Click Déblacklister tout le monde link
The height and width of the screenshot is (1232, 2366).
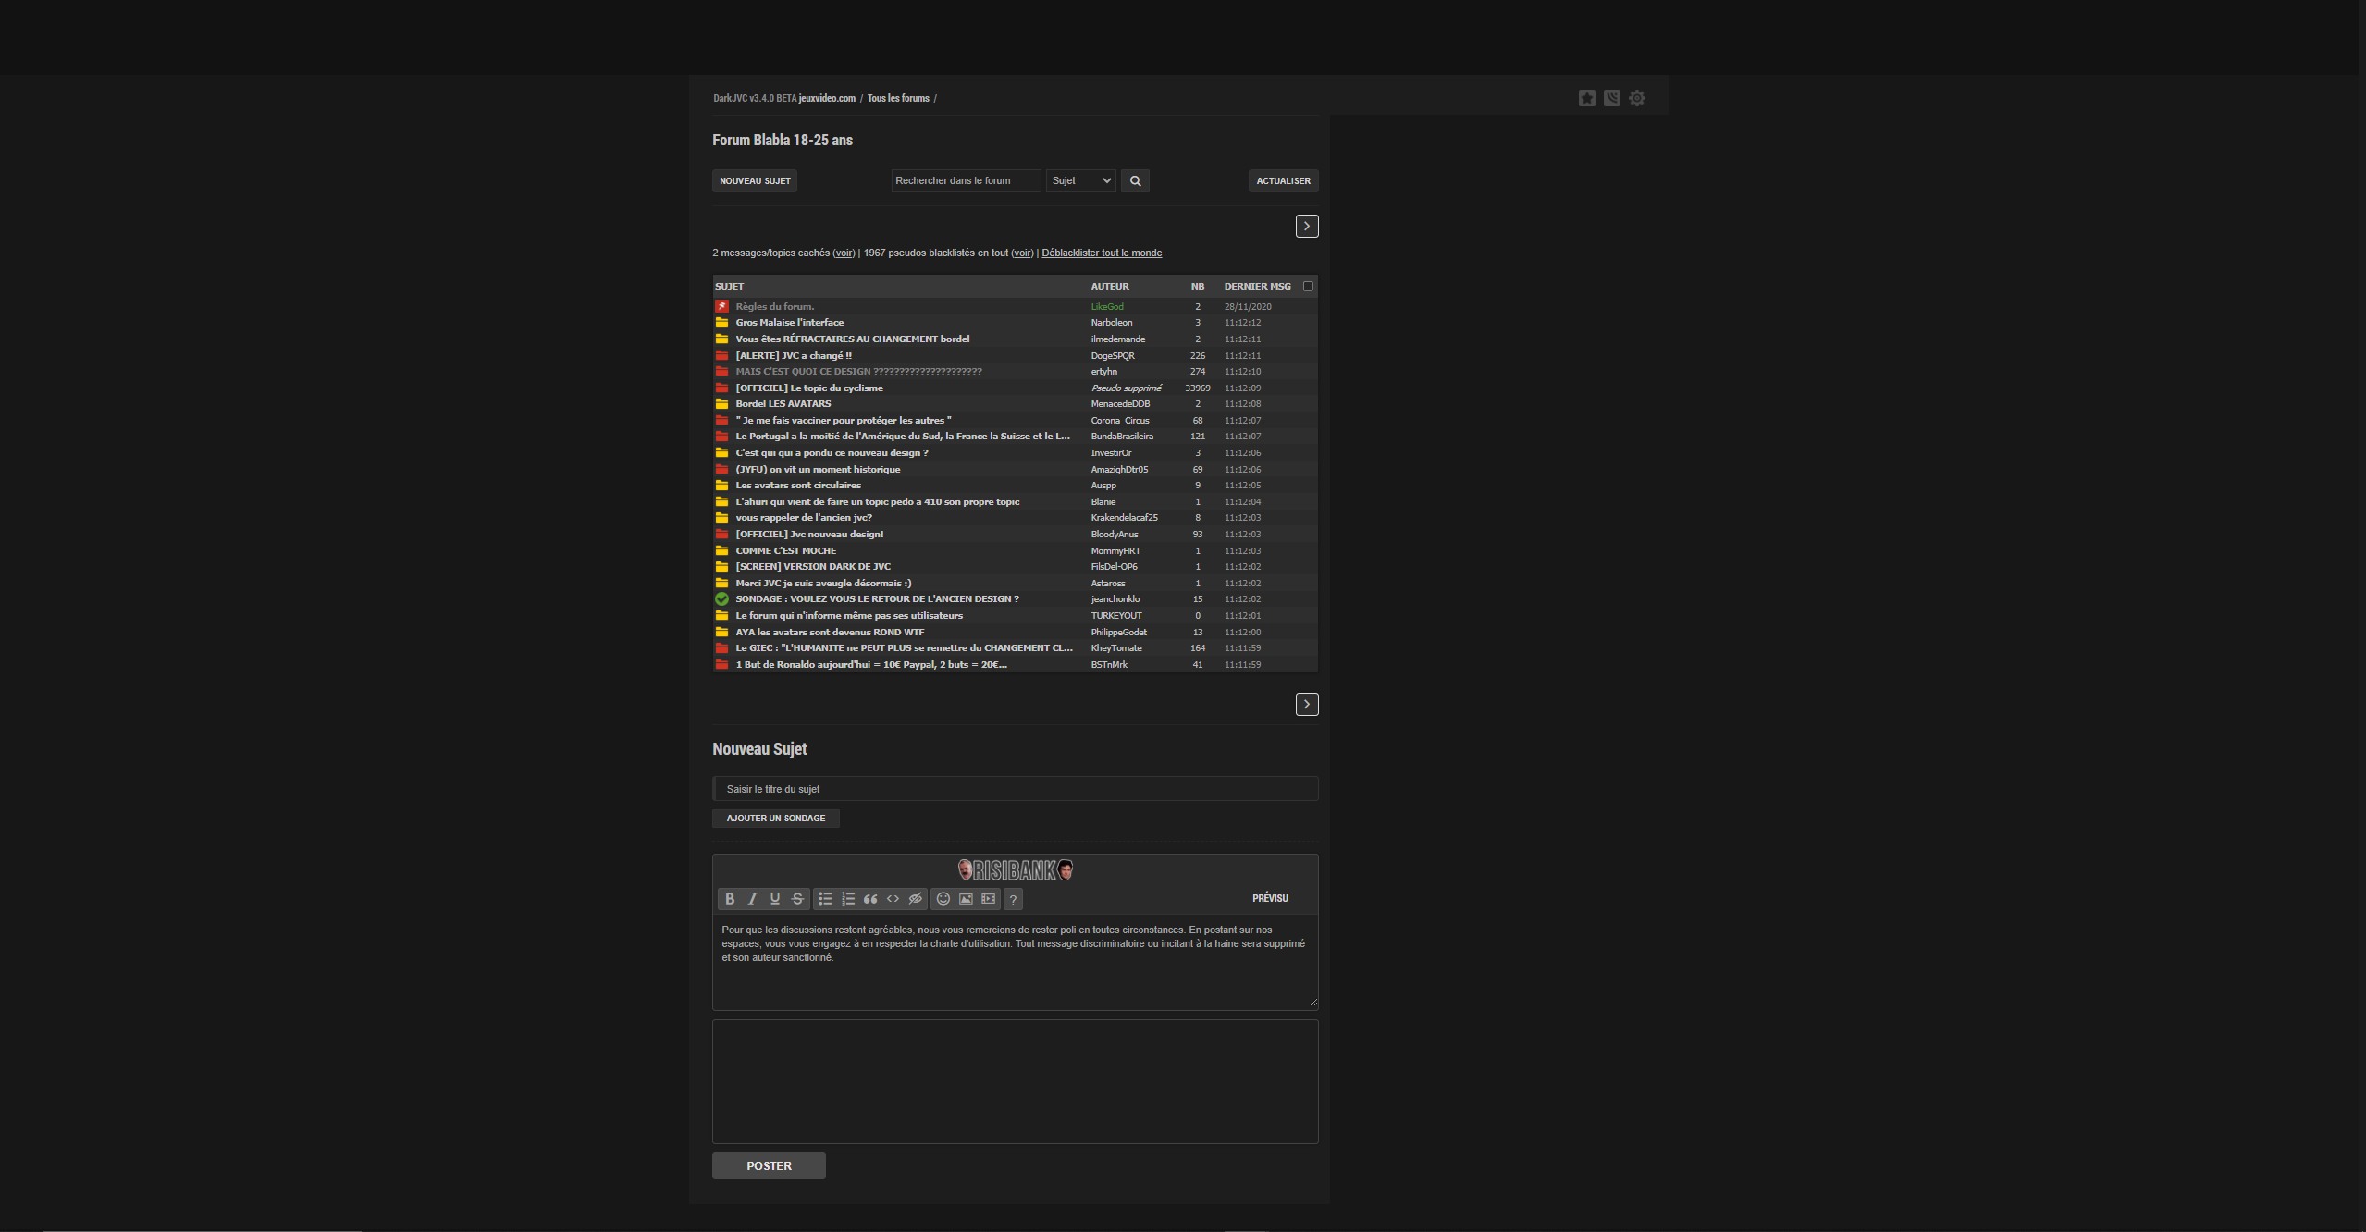(1102, 253)
